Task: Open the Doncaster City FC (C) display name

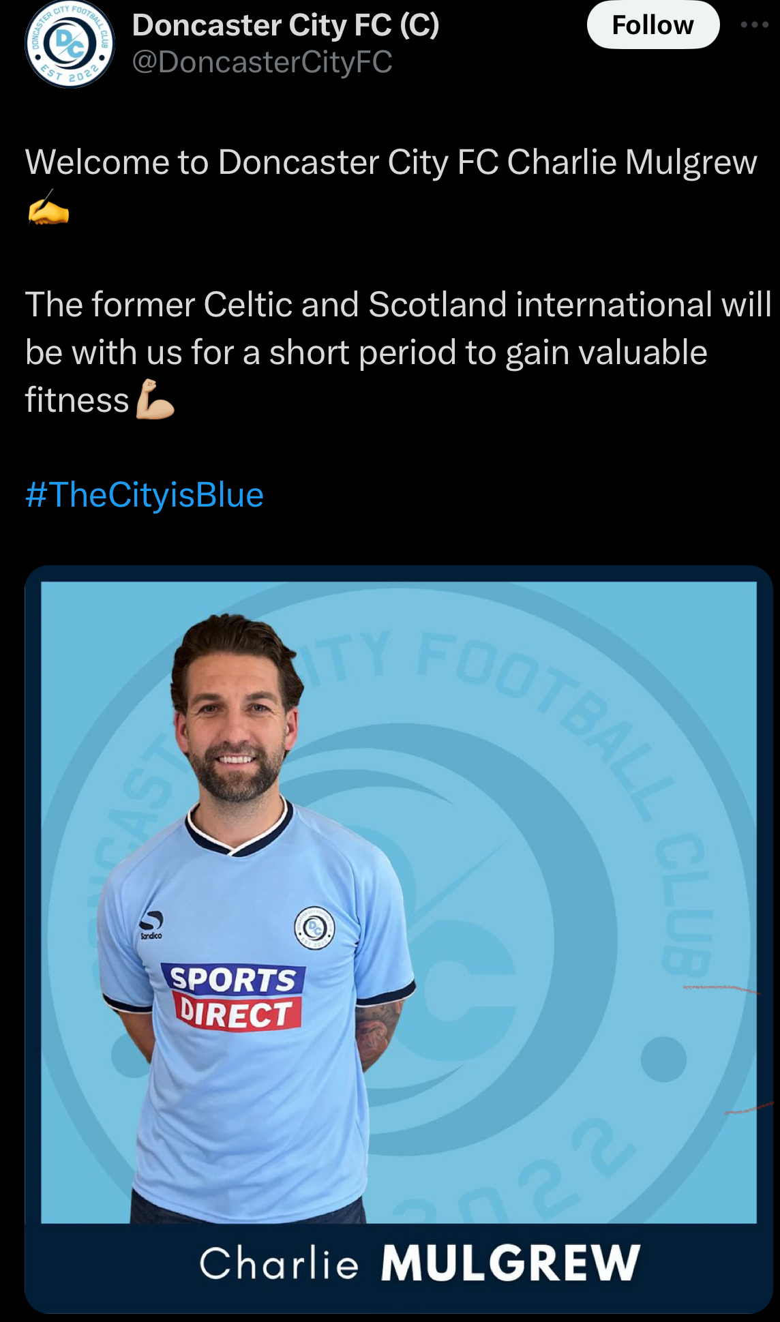Action: 286,25
